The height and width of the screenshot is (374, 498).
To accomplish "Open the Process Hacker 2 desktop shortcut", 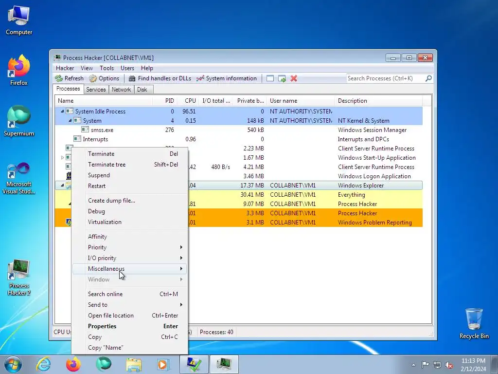I will [x=19, y=278].
